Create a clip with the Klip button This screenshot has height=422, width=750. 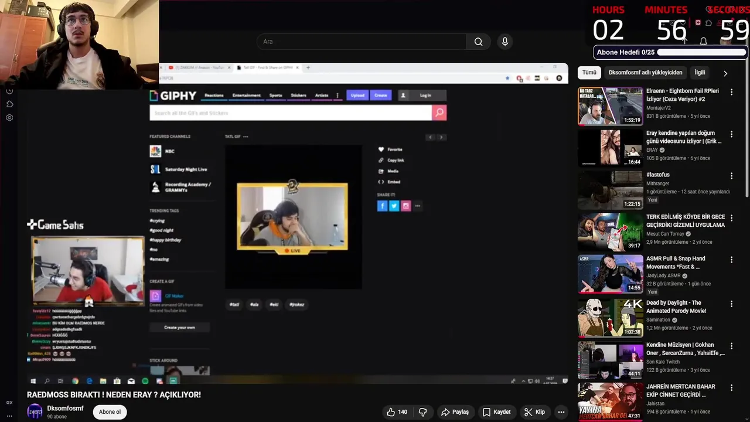534,412
